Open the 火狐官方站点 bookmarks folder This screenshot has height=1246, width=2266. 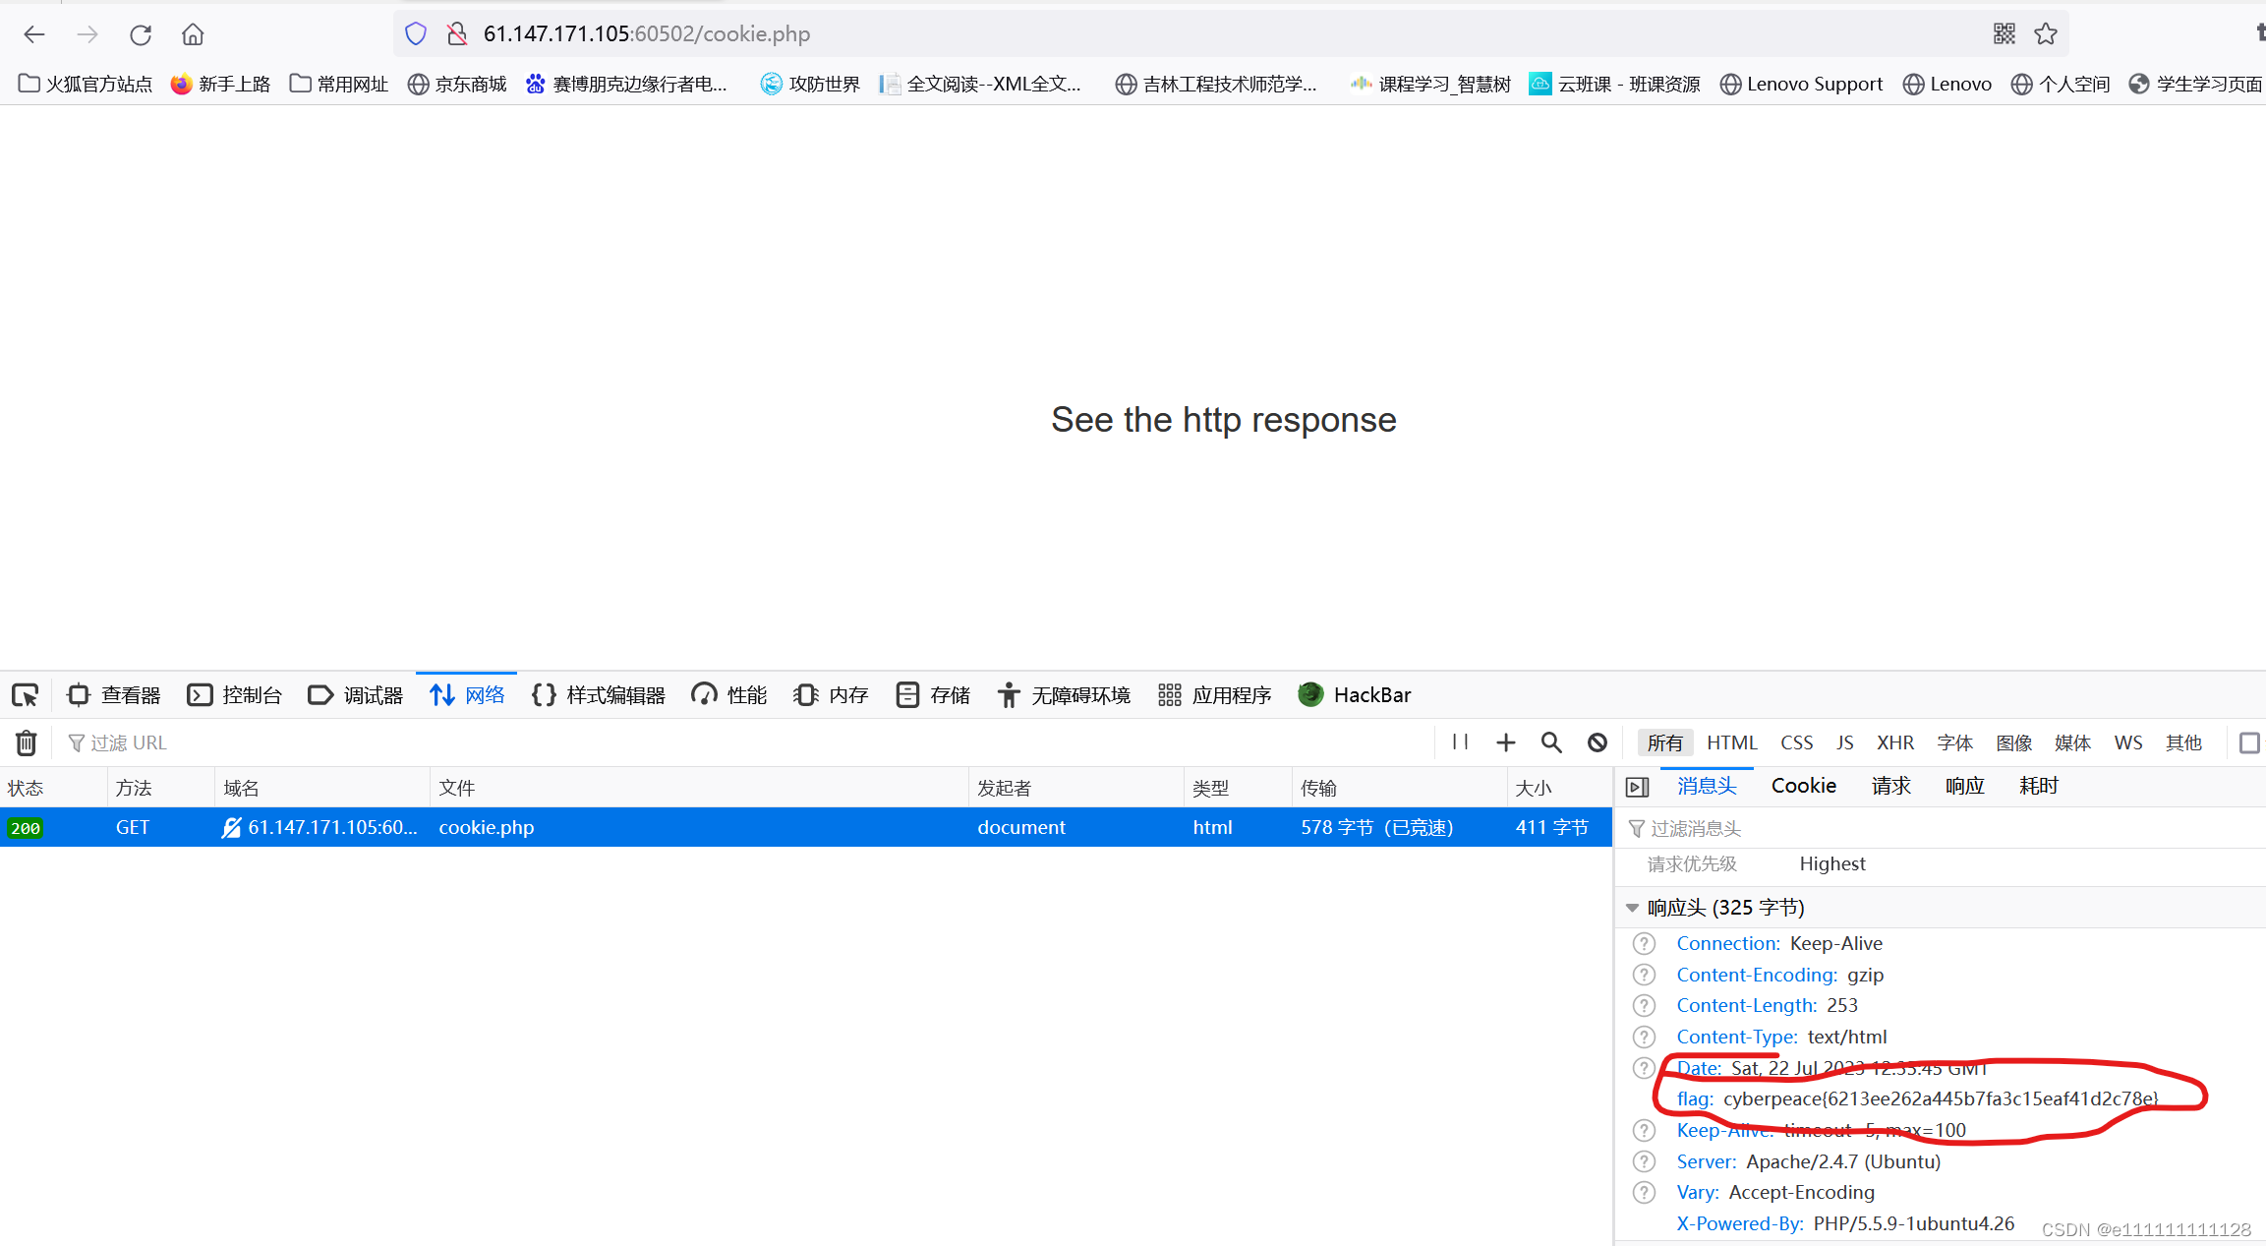[x=85, y=84]
